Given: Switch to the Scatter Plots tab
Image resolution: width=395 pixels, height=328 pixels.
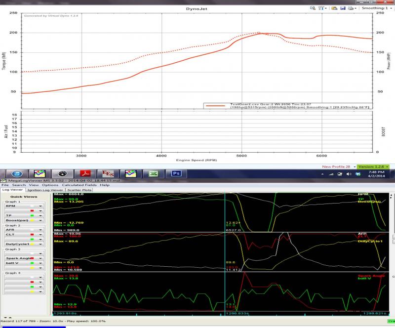Looking at the screenshot, I should click(x=79, y=190).
